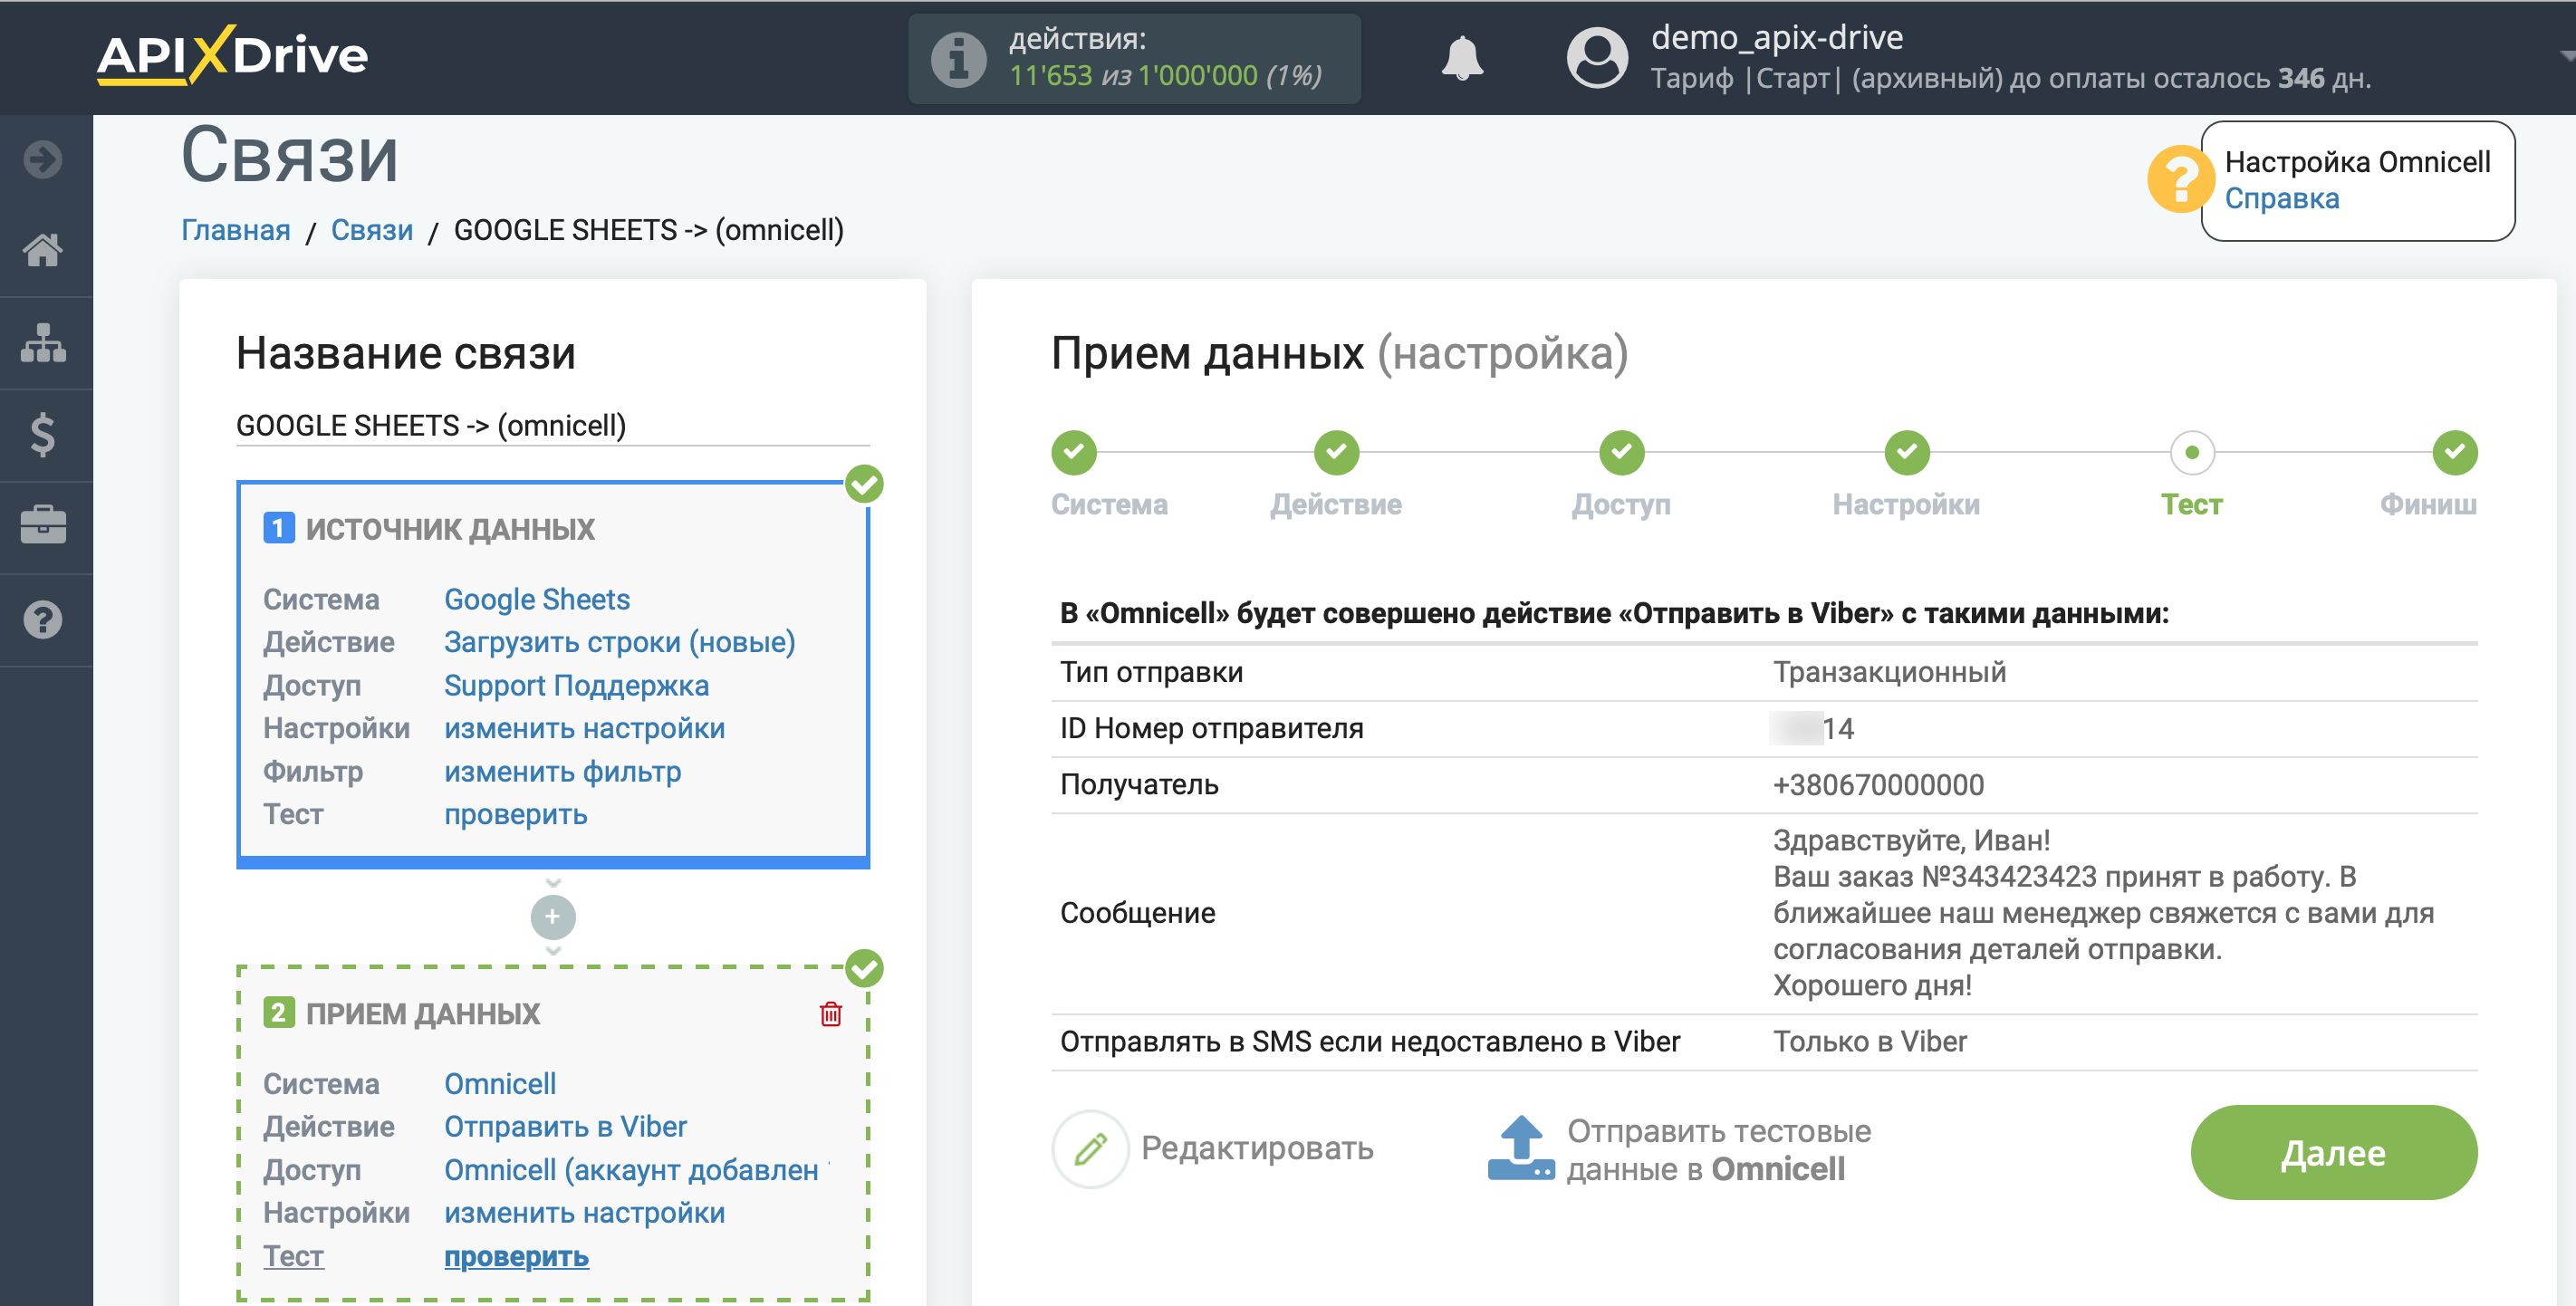
Task: Open Загрузить строки (новые) action link
Action: (619, 642)
